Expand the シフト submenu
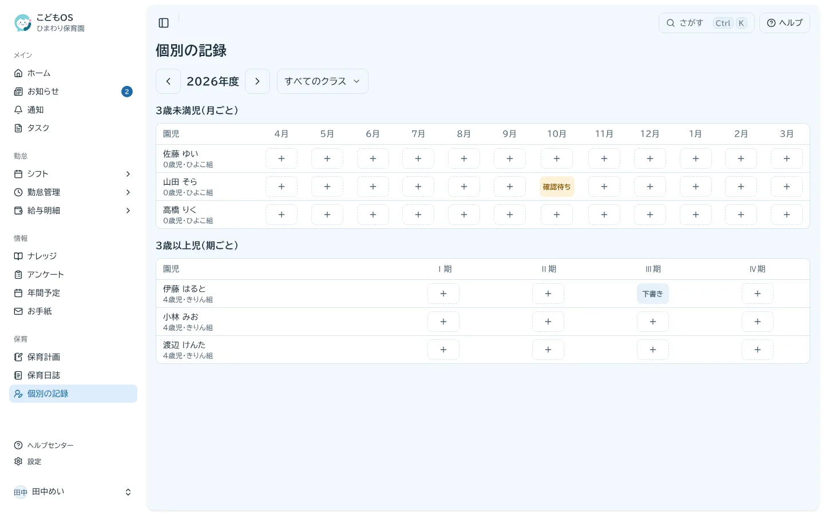824x515 pixels. (73, 174)
